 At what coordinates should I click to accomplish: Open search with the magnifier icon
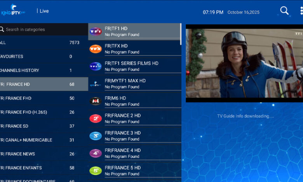[284, 11]
